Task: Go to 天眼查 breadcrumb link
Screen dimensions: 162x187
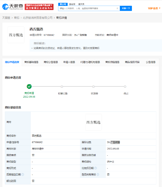Action: [6, 18]
